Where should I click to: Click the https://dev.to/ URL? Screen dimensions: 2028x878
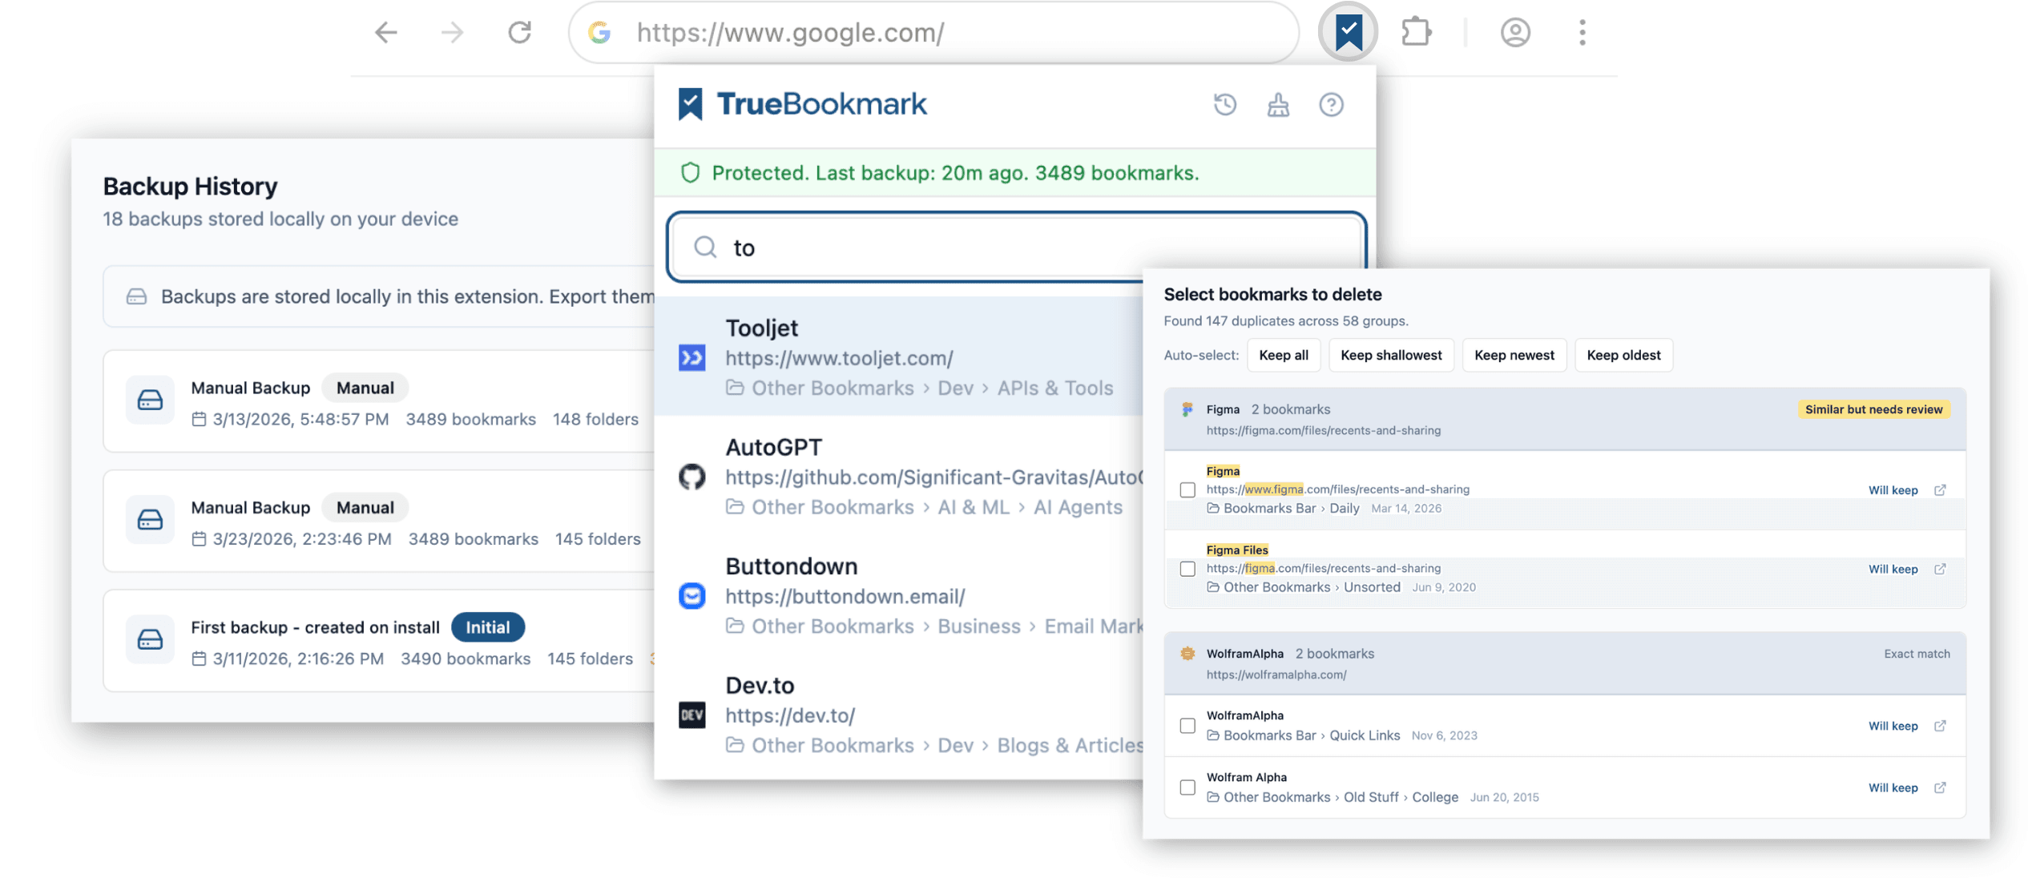tap(790, 715)
